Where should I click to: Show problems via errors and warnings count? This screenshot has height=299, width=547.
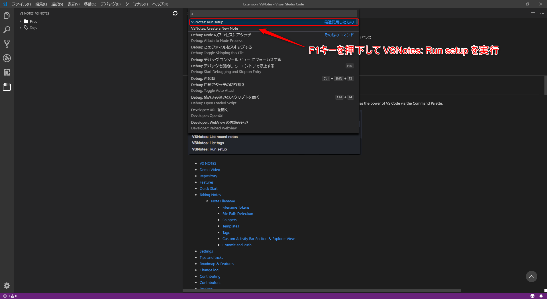click(10, 296)
